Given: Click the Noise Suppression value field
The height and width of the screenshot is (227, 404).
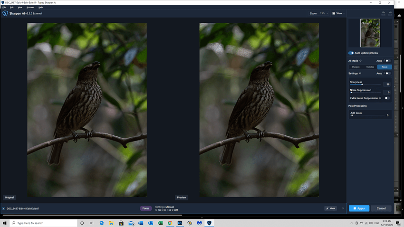Looking at the screenshot, I should tap(387, 93).
